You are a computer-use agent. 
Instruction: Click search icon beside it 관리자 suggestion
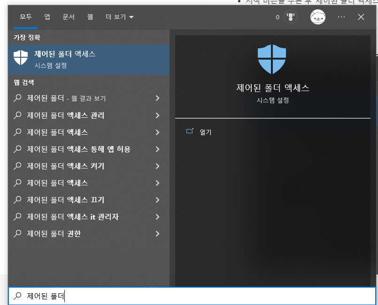tap(17, 217)
